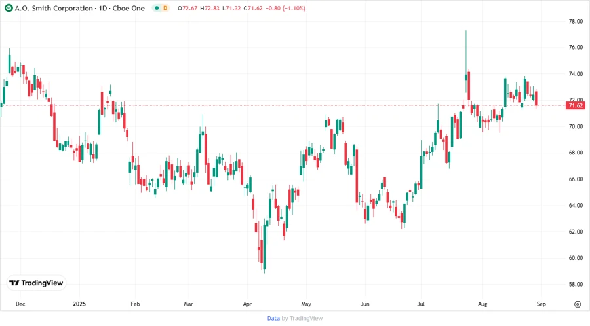Click the tall late-July candle wick peak
590x326 pixels.
tap(466, 31)
